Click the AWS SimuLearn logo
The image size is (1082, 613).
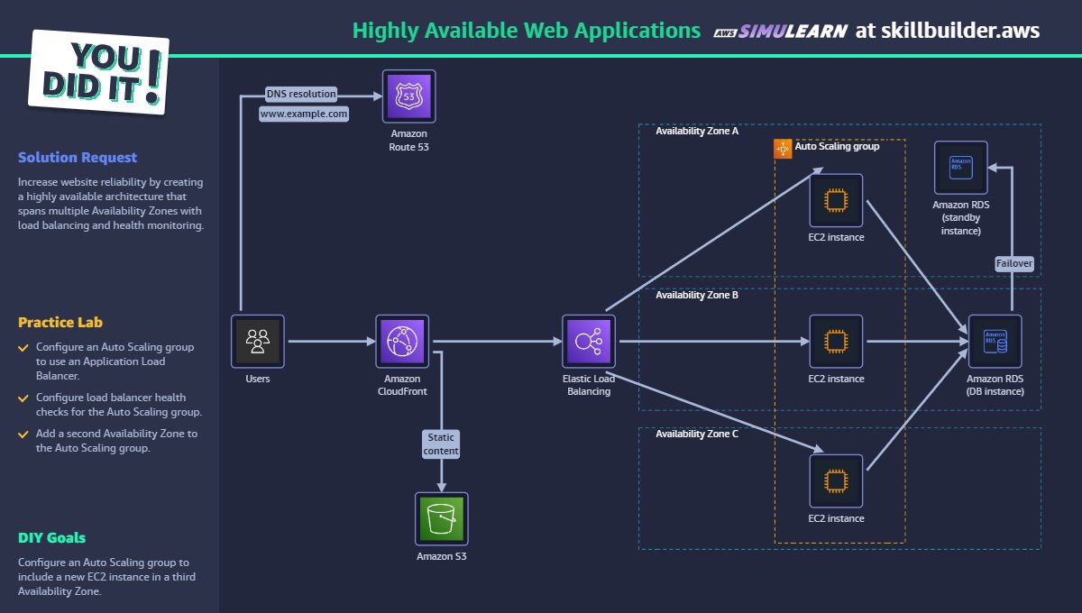[x=781, y=31]
